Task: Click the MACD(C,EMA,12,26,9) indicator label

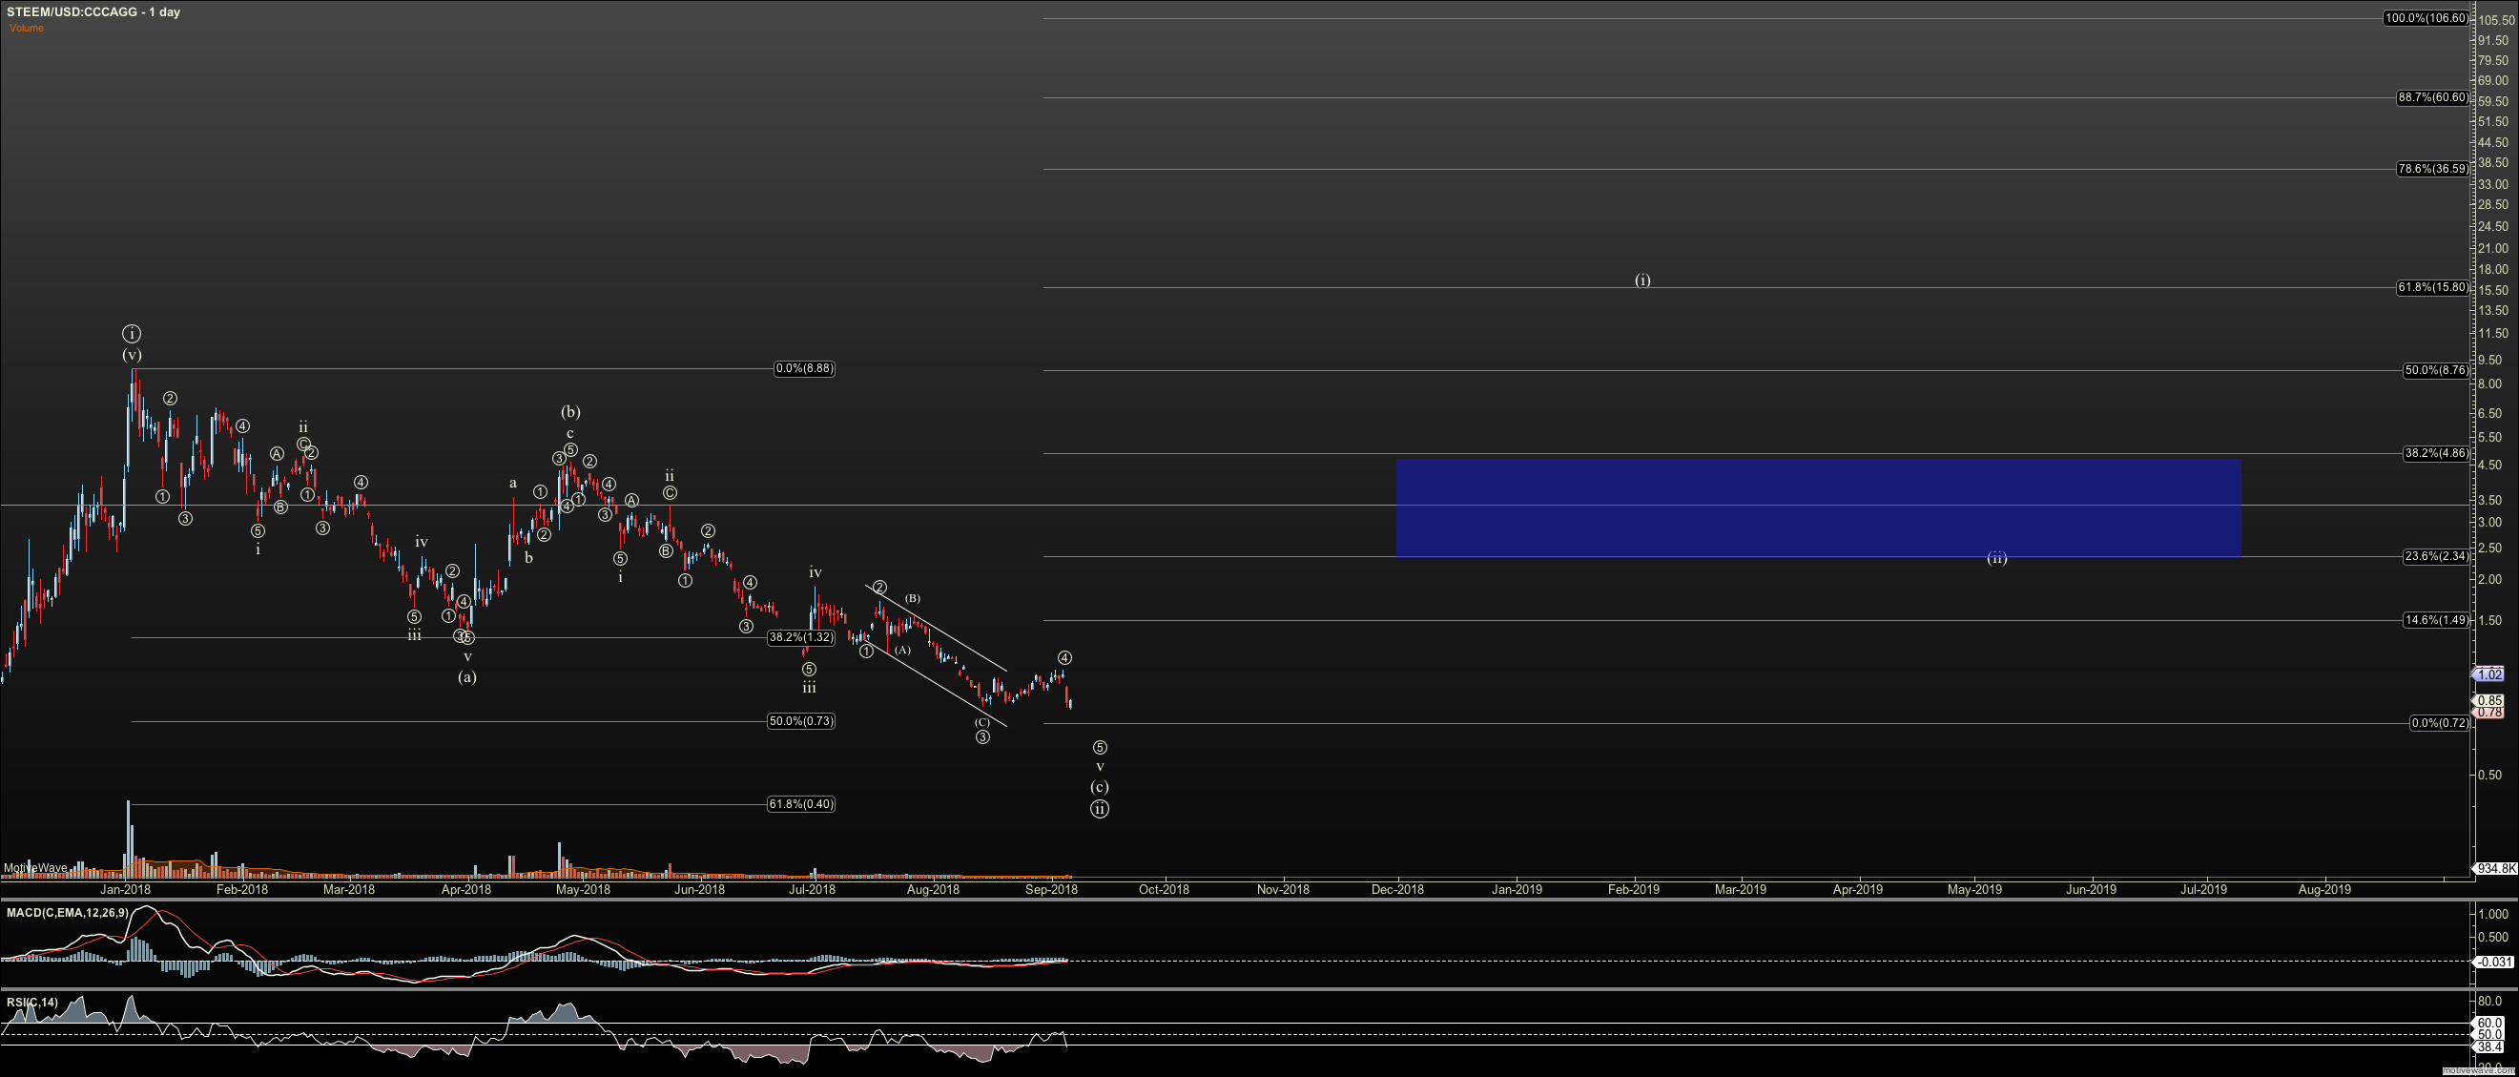Action: (68, 913)
